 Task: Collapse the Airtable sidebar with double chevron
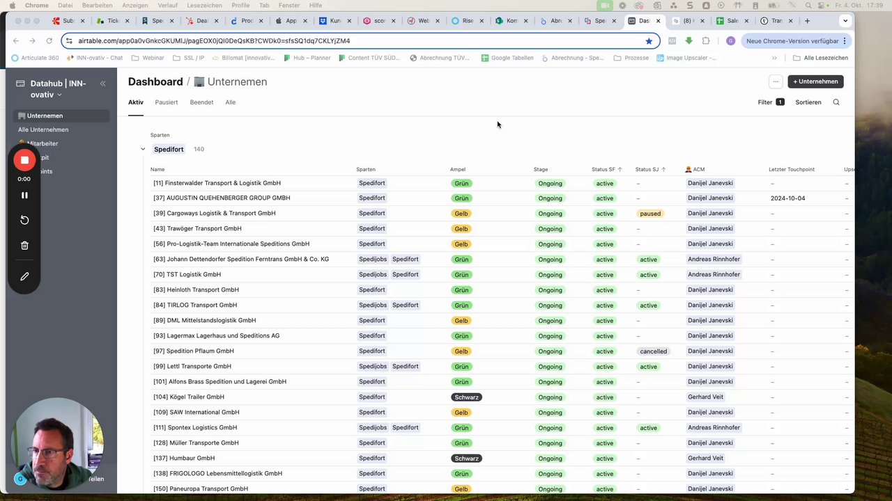(102, 83)
